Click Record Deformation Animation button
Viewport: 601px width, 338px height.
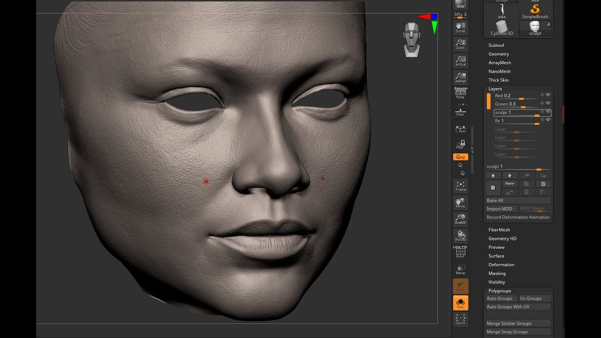point(518,217)
